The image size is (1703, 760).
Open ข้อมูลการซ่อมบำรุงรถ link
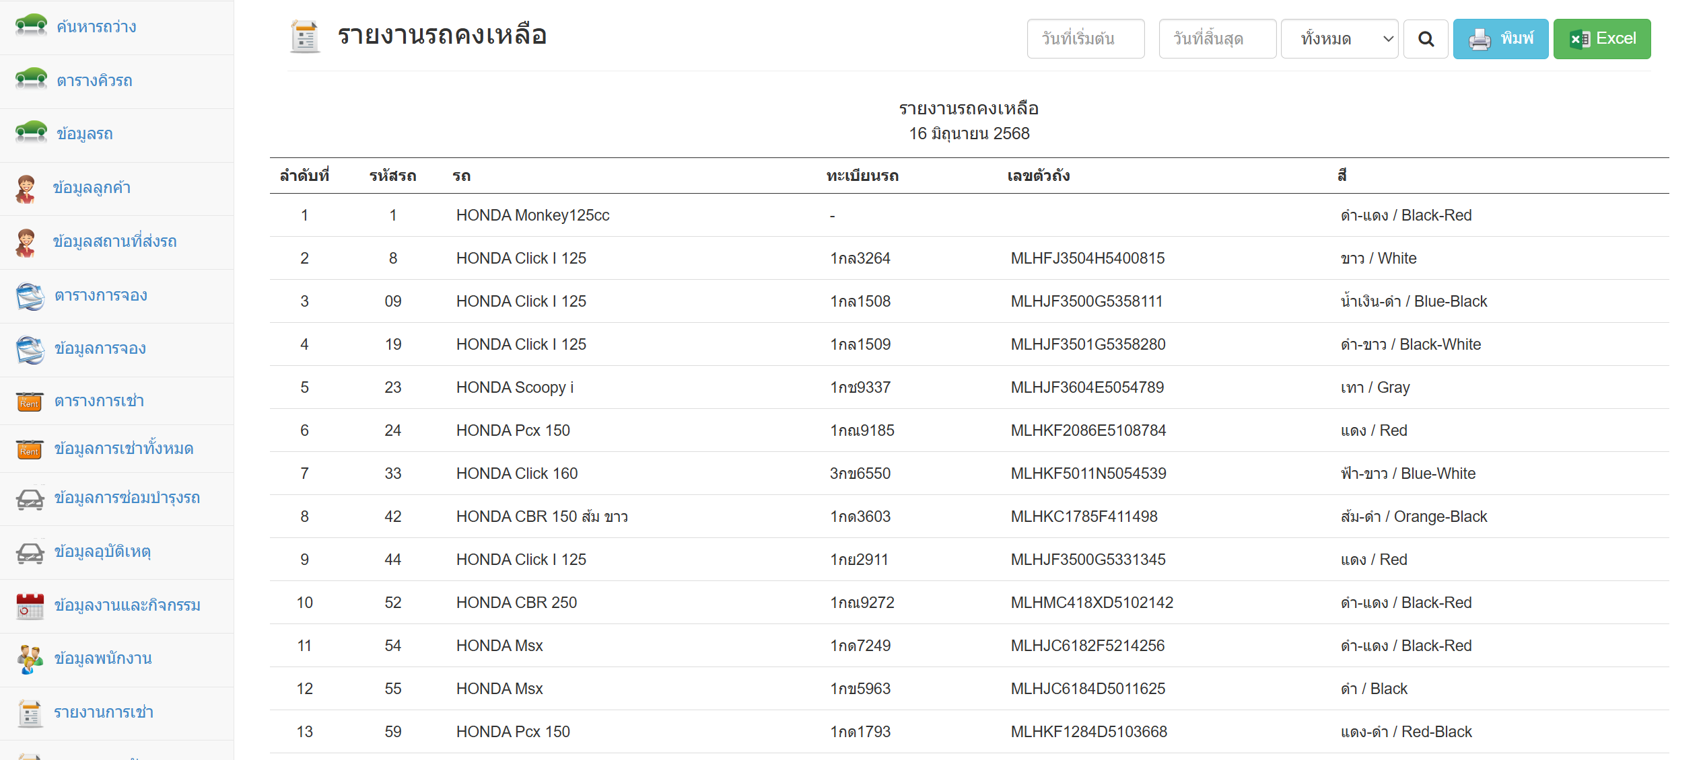[x=127, y=498]
